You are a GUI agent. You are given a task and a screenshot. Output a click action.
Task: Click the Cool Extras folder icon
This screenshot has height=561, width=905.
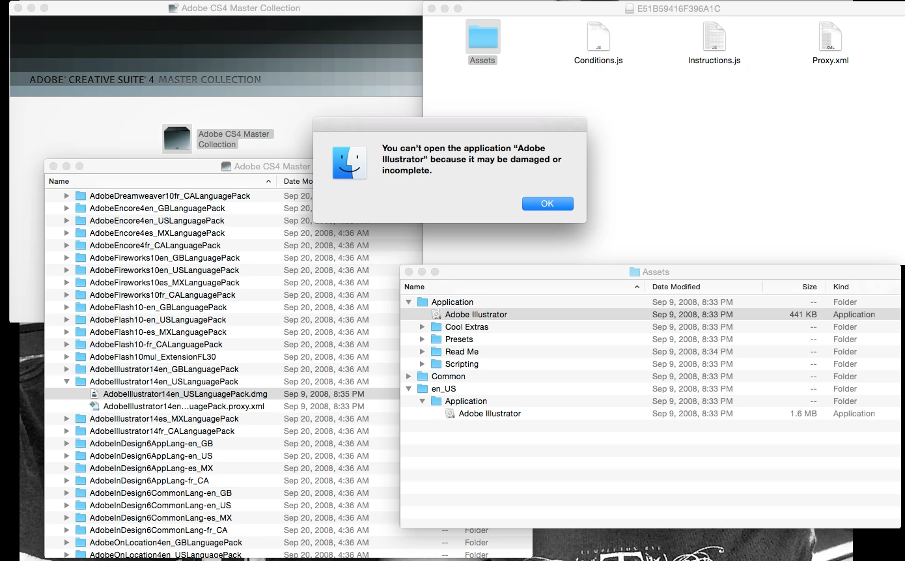click(436, 327)
